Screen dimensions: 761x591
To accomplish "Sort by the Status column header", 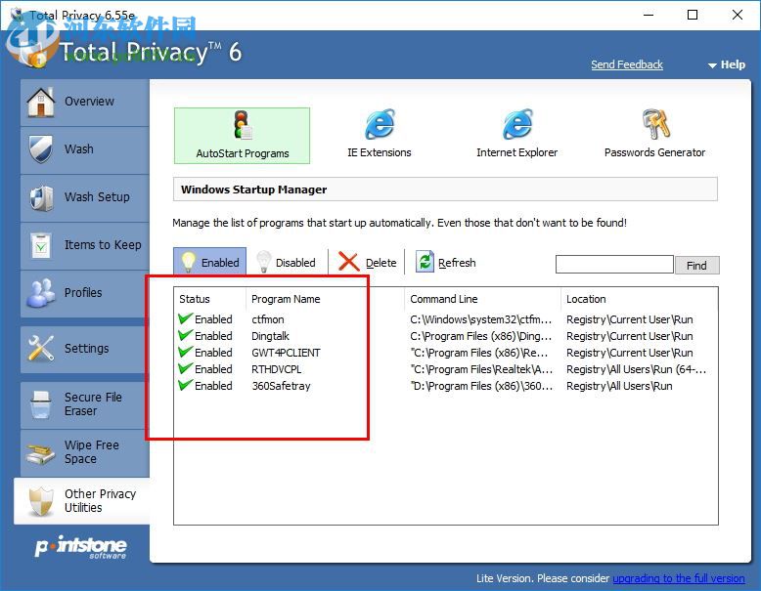I will tap(209, 299).
